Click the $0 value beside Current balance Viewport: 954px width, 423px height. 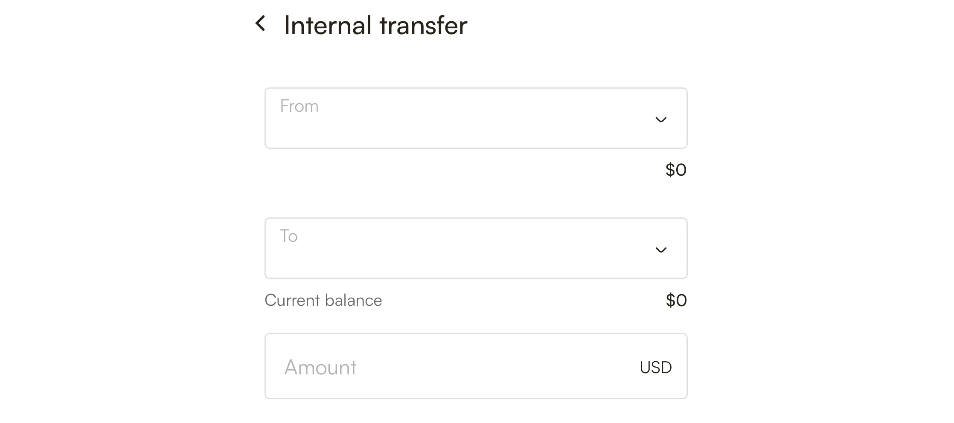[676, 300]
